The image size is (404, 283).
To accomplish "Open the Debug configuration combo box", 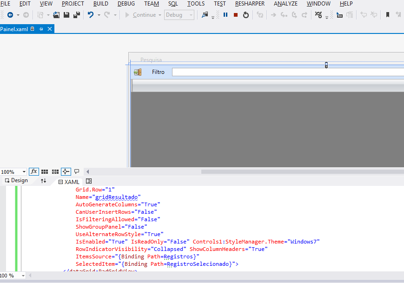I will coord(179,15).
